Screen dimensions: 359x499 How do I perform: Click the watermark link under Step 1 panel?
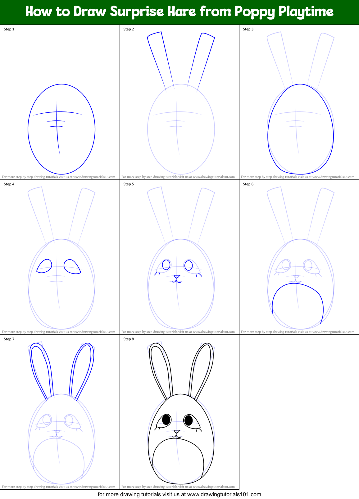tap(58, 177)
